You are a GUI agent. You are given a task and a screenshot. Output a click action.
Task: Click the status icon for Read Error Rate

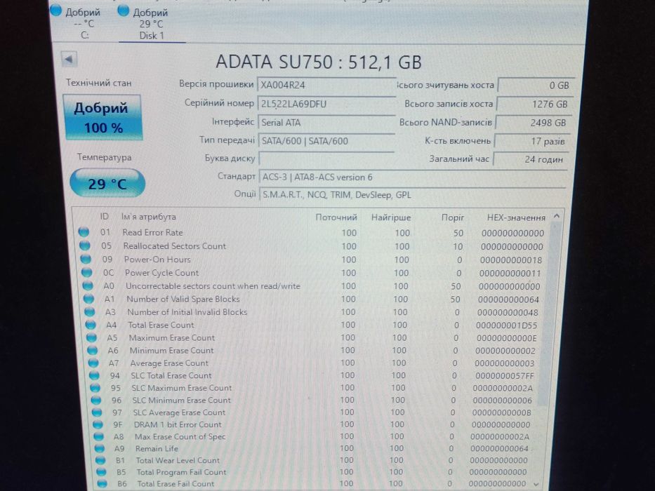(x=84, y=231)
